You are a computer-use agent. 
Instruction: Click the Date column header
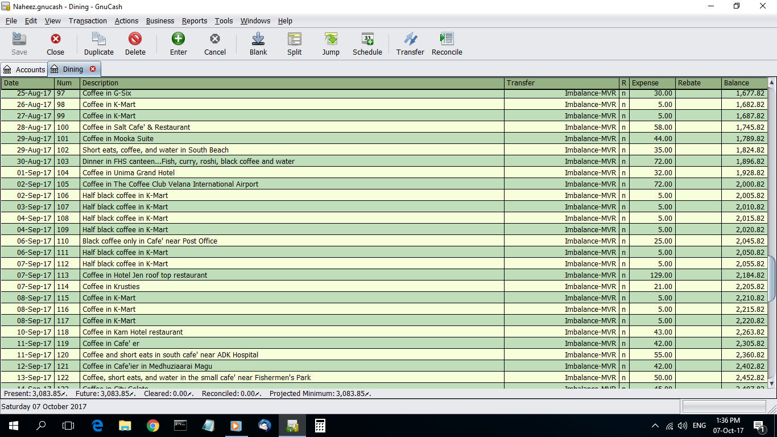point(28,83)
